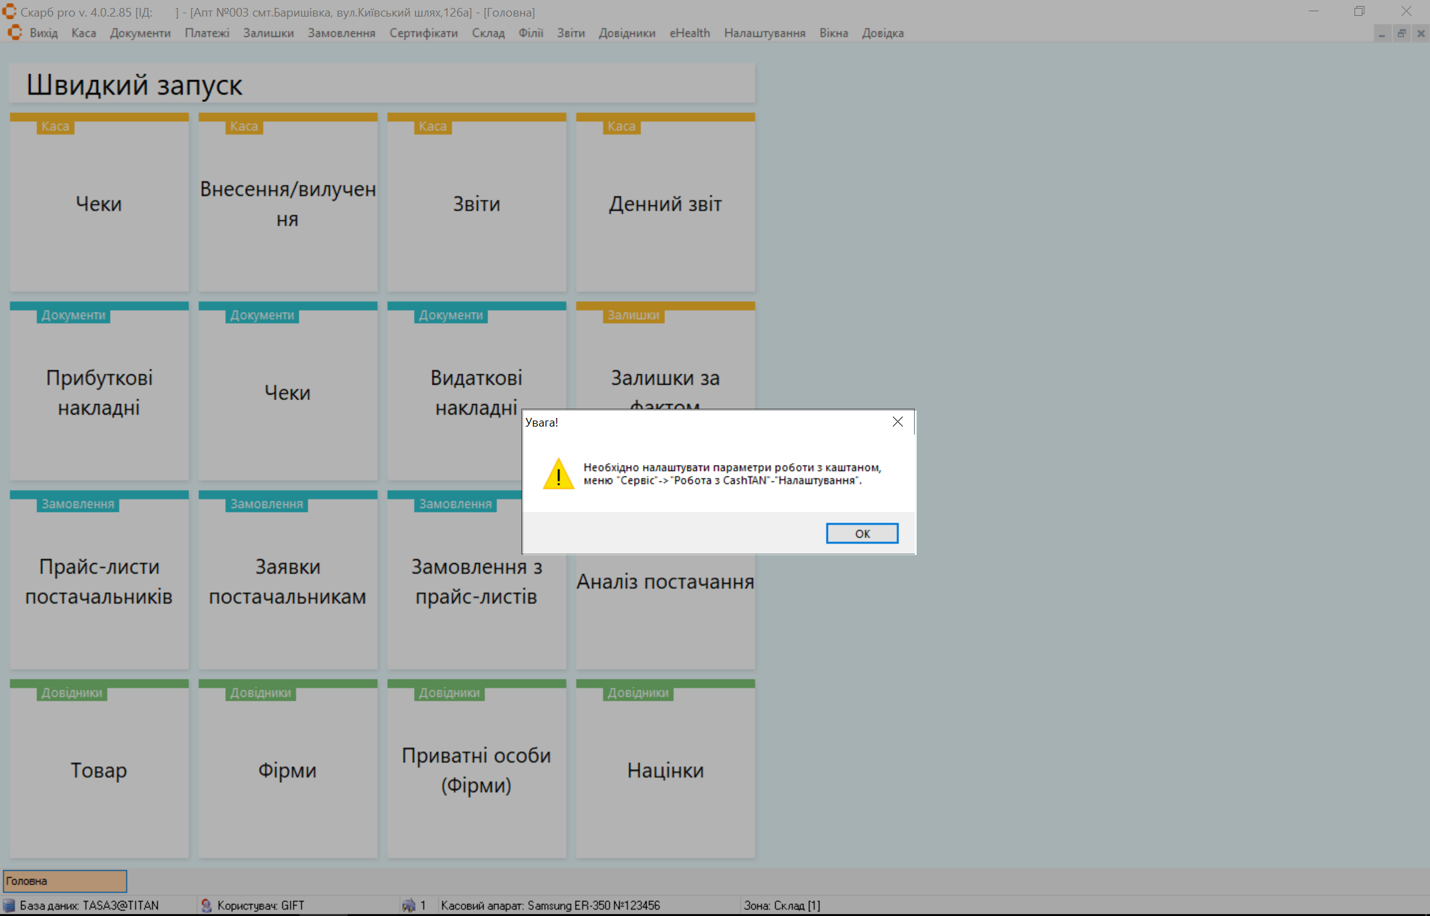
Task: Expand the Довідники menu
Action: (627, 33)
